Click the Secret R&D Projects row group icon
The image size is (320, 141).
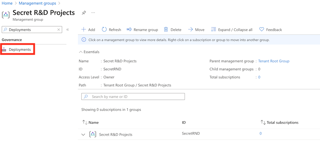click(93, 134)
